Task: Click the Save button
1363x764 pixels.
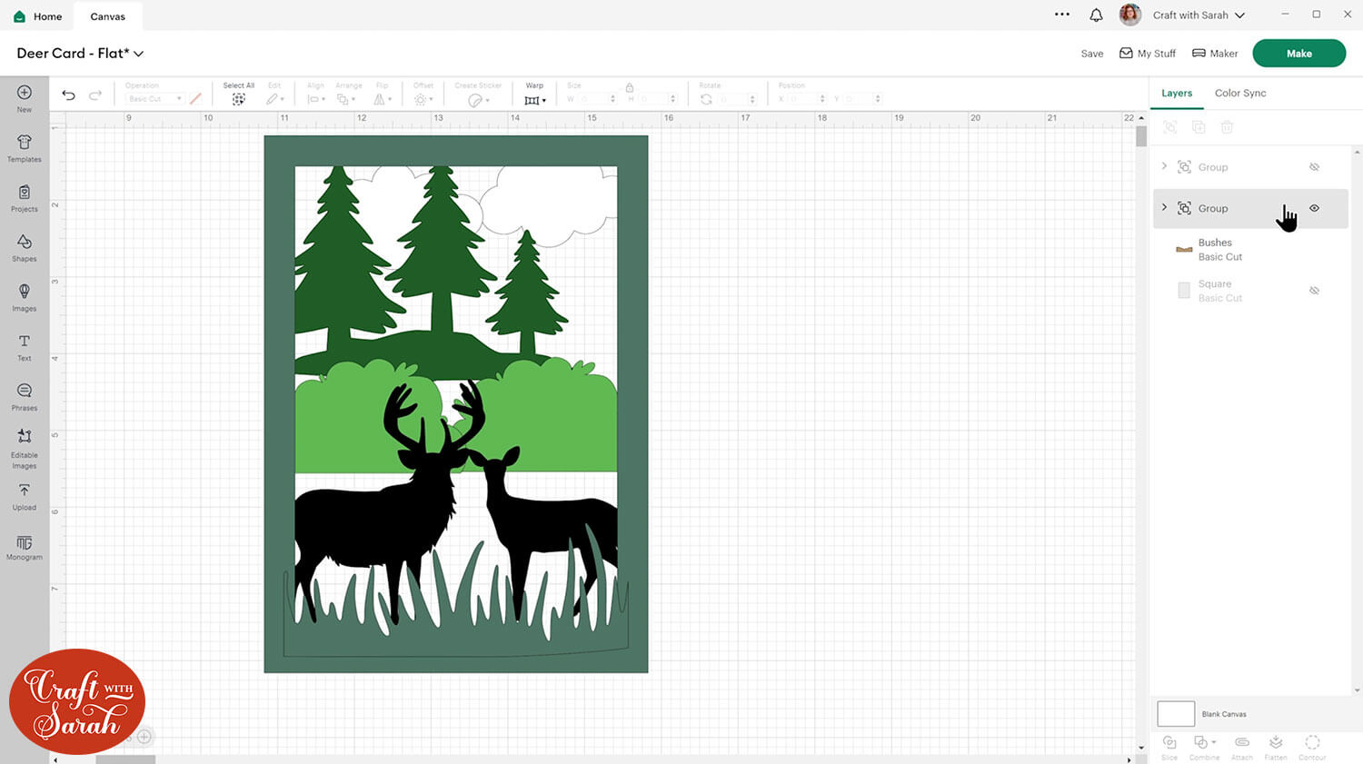Action: point(1091,54)
